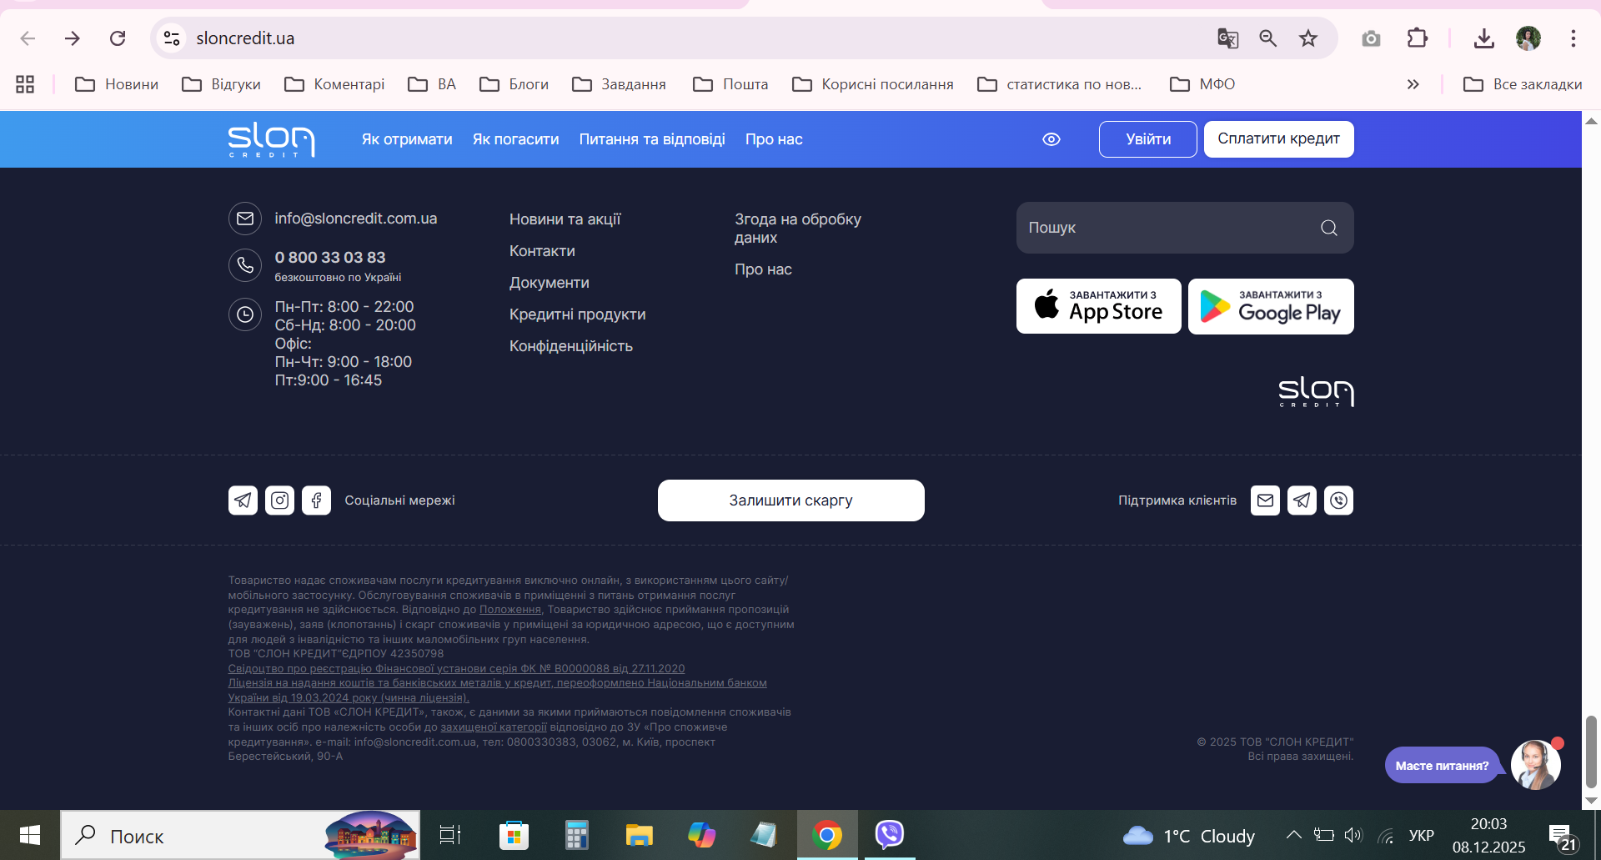Open the Chrome downloads icon

click(x=1483, y=38)
